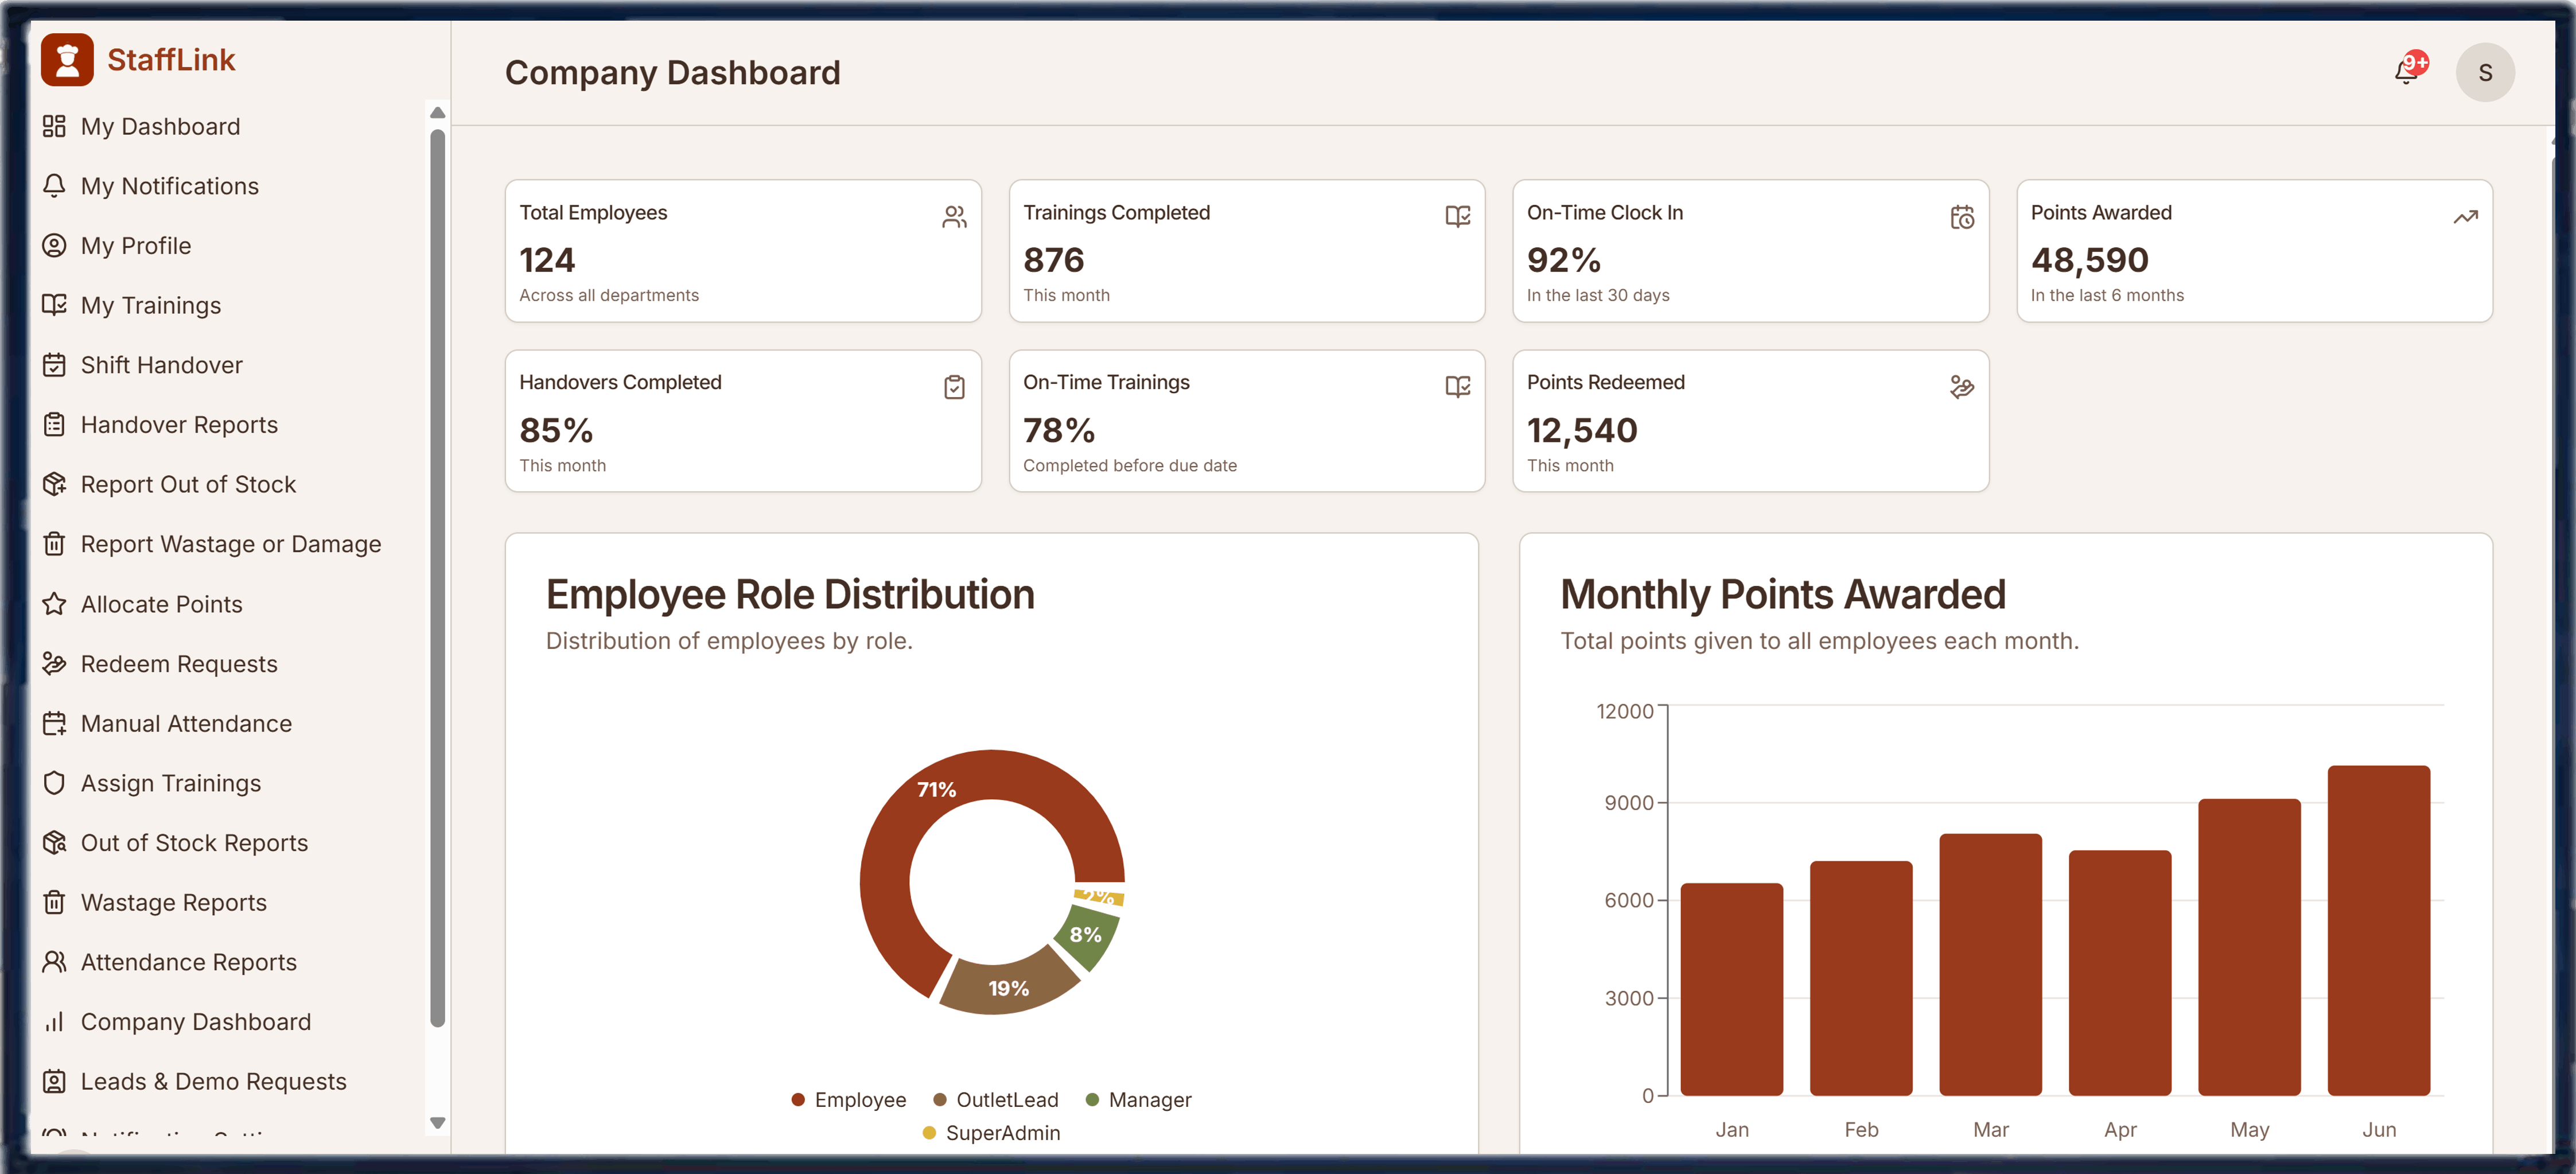Click the 19% OutletLead donut segment
The width and height of the screenshot is (2576, 1174).
(x=1008, y=987)
